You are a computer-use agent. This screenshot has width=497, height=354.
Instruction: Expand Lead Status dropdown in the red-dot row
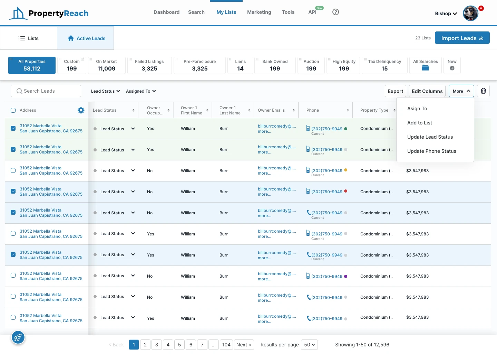tap(133, 192)
